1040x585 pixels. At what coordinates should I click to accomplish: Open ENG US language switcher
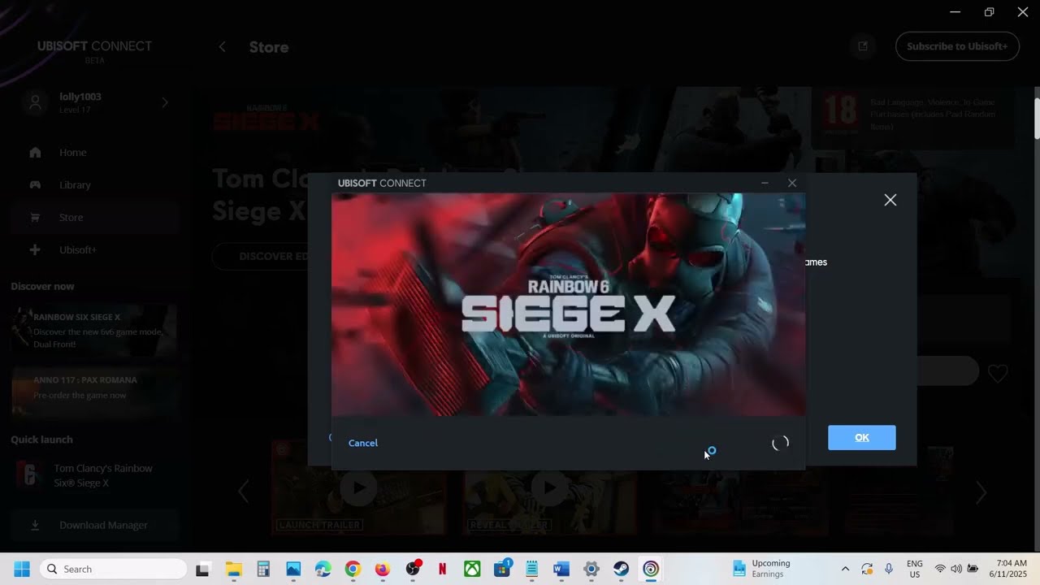click(915, 569)
